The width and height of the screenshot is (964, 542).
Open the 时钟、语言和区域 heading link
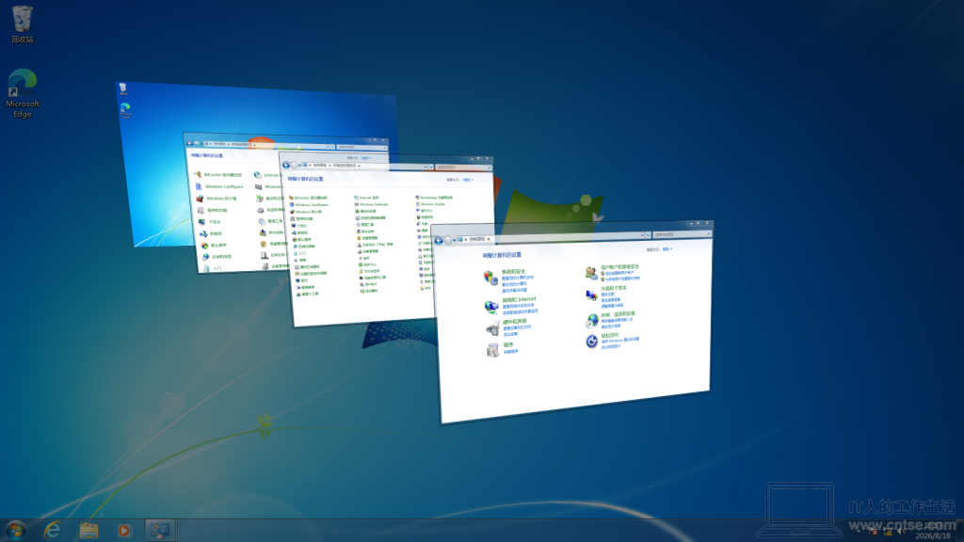click(x=618, y=314)
